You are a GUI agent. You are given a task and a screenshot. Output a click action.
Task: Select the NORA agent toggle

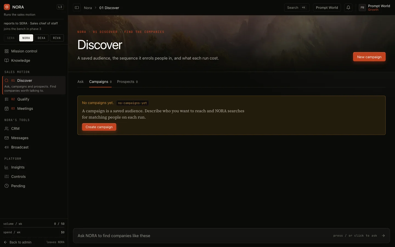click(x=26, y=38)
